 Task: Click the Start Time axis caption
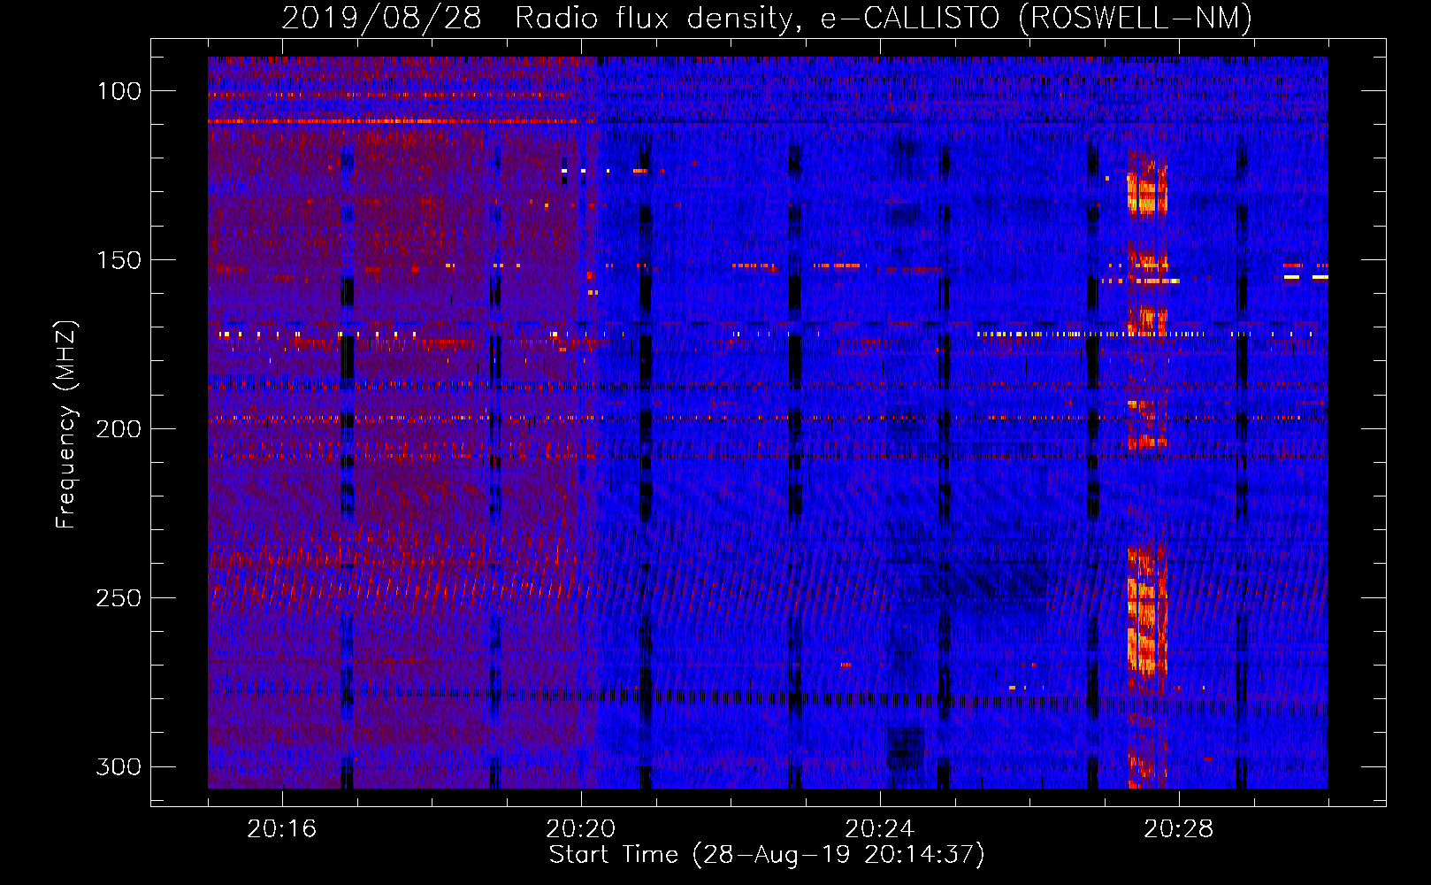[767, 855]
